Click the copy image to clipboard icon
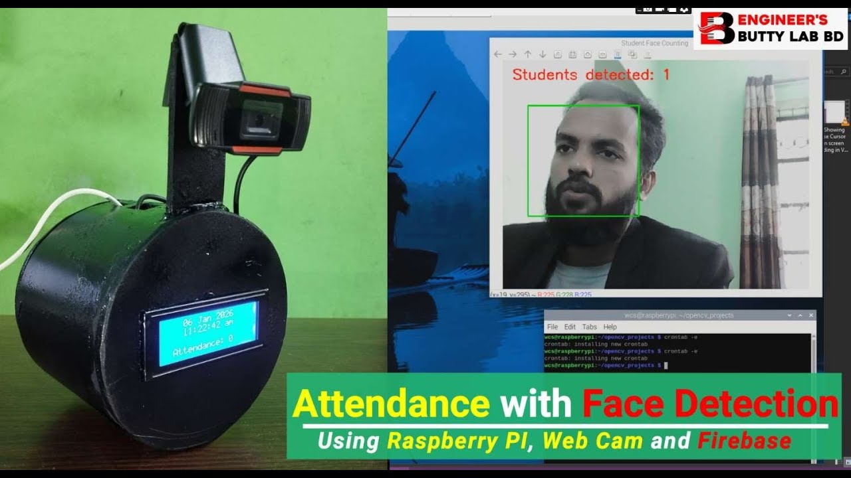Image resolution: width=851 pixels, height=478 pixels. (x=632, y=54)
